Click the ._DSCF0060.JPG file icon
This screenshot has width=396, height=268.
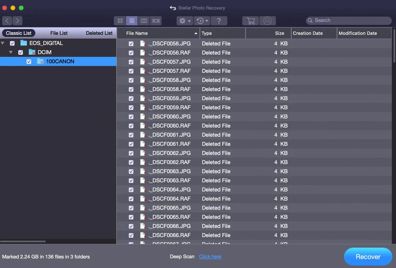(x=143, y=116)
